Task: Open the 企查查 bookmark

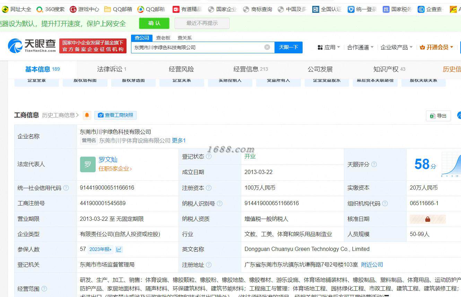Action: pyautogui.click(x=430, y=9)
